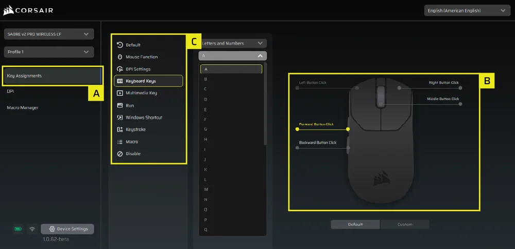Open the device selector SABRE v2 PRO WIRELESS CF
Viewport: 515px width, 249px height.
(x=49, y=34)
